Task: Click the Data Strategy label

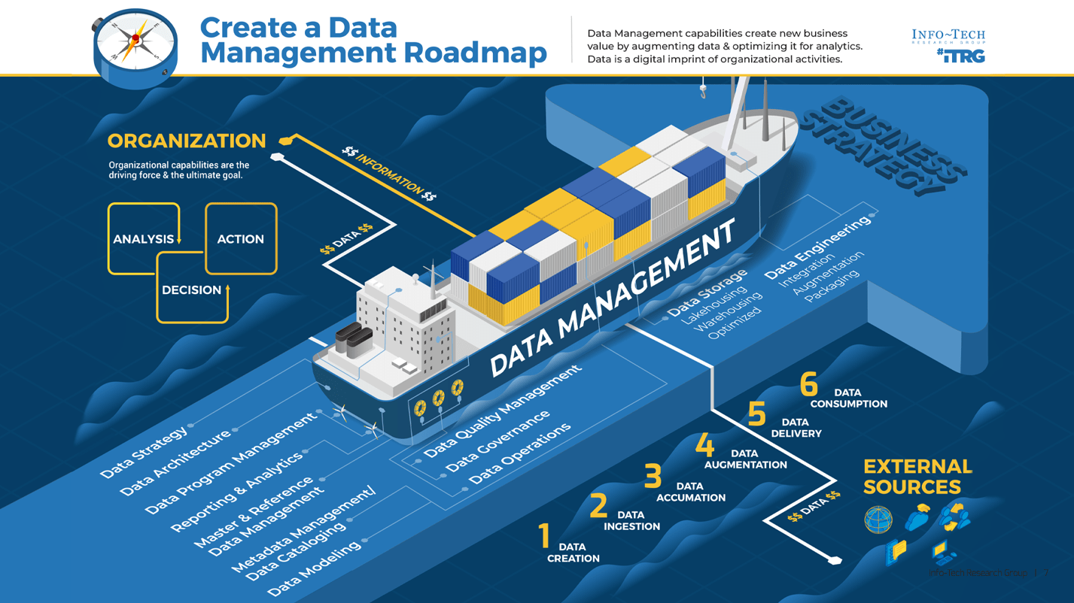Action: click(144, 453)
